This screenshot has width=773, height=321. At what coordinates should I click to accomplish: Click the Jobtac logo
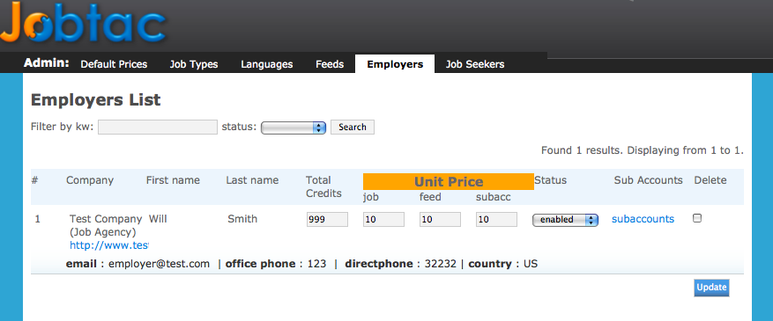(83, 21)
